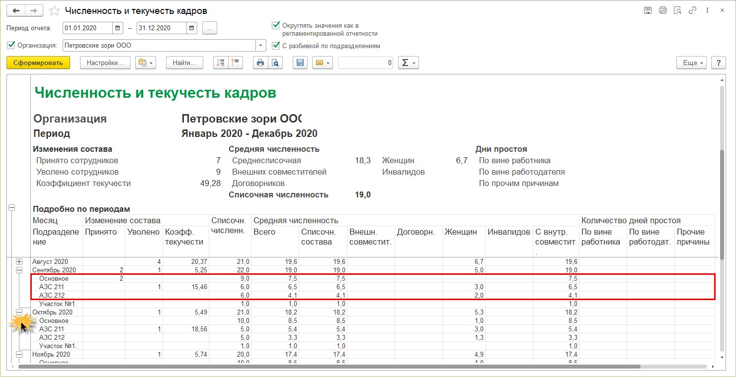The width and height of the screenshot is (736, 377).
Task: Open period selection ellipsis button
Action: click(x=210, y=28)
